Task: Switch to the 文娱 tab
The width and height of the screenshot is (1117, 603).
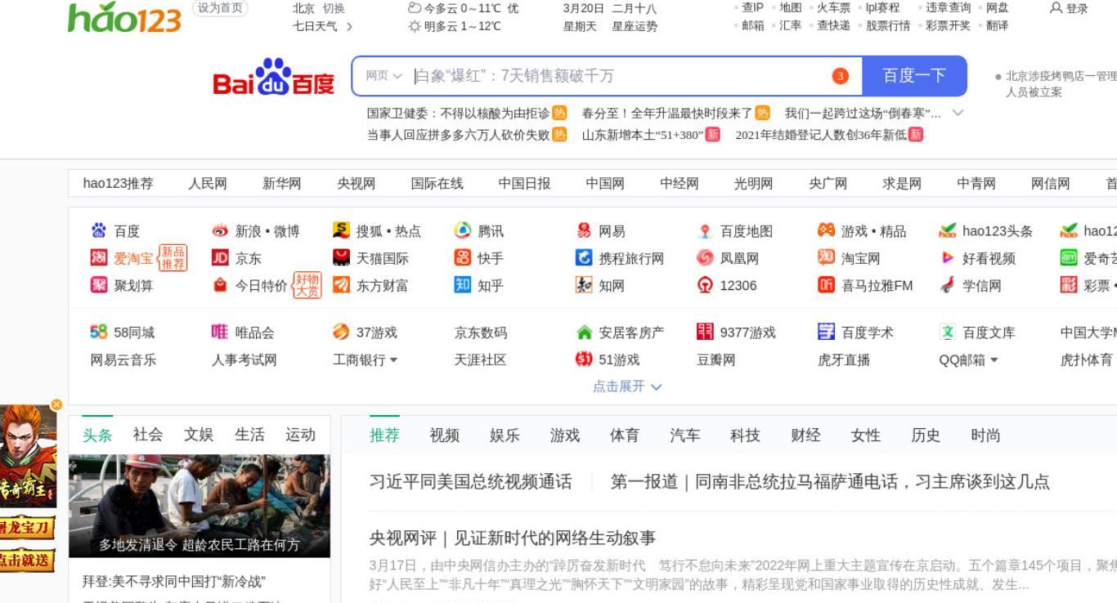Action: (199, 435)
